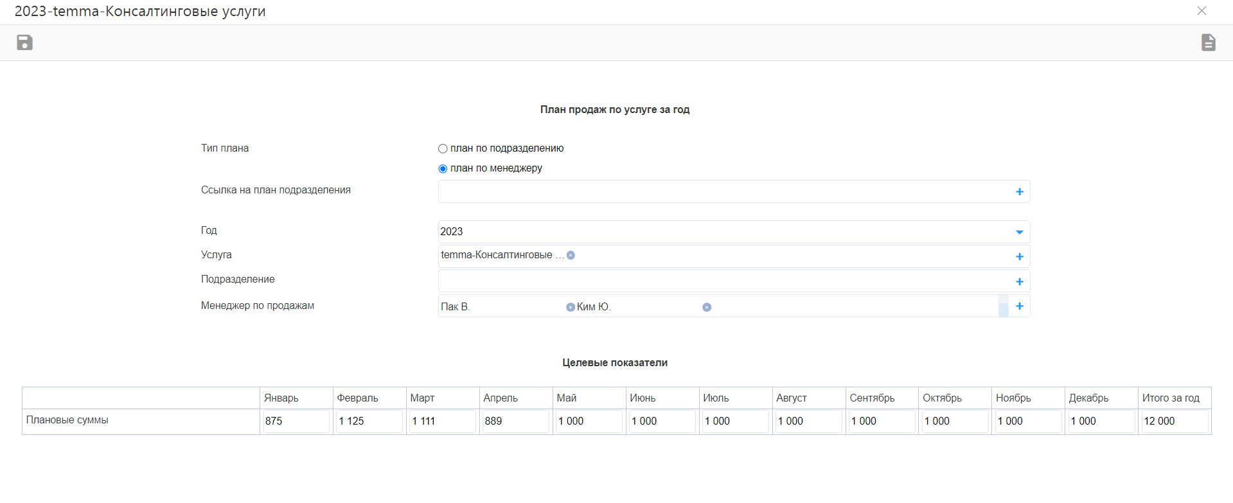
Task: Open the document icon in the toolbar
Action: (x=1208, y=42)
